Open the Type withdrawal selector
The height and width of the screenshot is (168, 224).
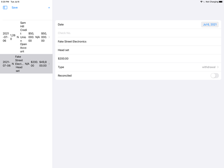coord(210,67)
